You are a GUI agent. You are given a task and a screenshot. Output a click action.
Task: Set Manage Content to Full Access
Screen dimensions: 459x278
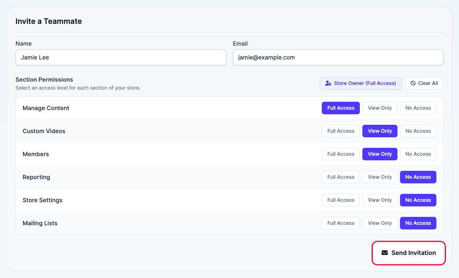coord(341,108)
